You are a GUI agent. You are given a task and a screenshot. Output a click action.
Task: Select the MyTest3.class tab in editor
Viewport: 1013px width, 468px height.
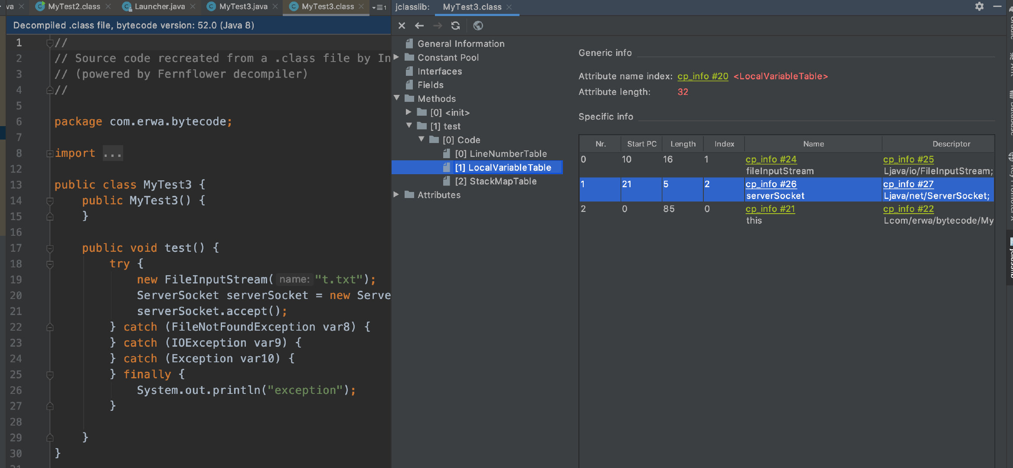click(x=327, y=6)
